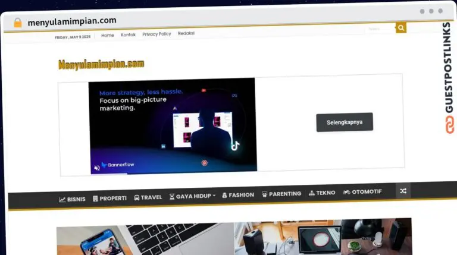457x255 pixels.
Task: Open the smartphone and laptop article thumbnail
Action: (145, 240)
